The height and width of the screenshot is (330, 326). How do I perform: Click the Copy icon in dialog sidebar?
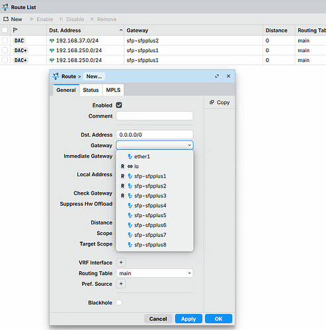tap(212, 102)
